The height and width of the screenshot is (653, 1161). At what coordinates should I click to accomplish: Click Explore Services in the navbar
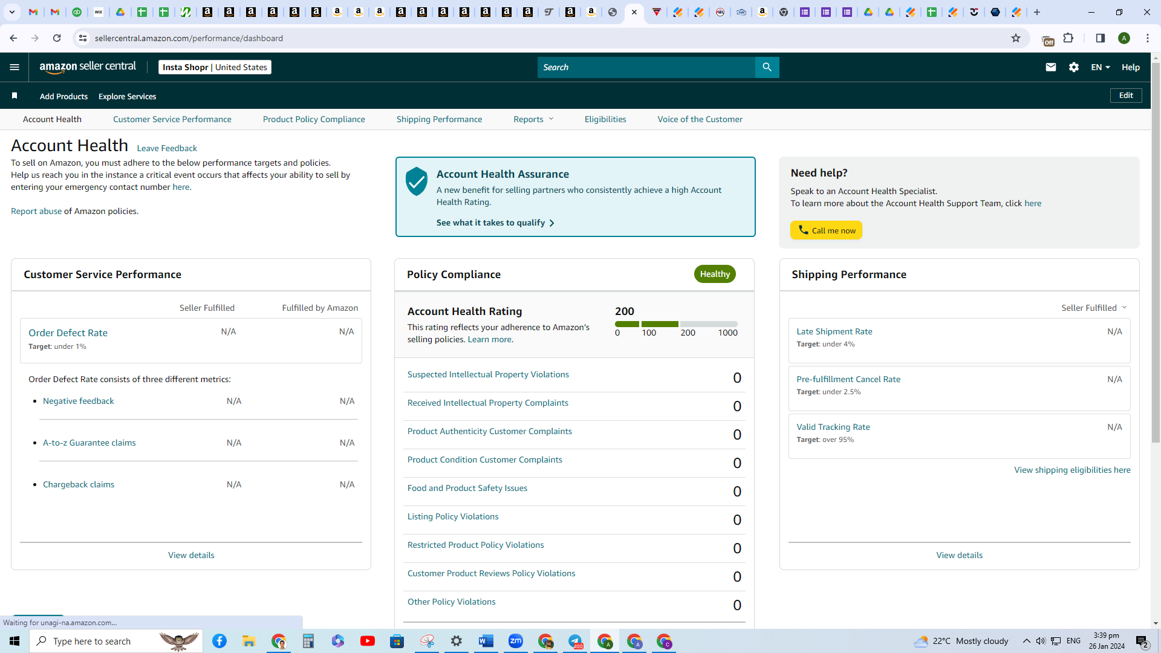pyautogui.click(x=127, y=96)
